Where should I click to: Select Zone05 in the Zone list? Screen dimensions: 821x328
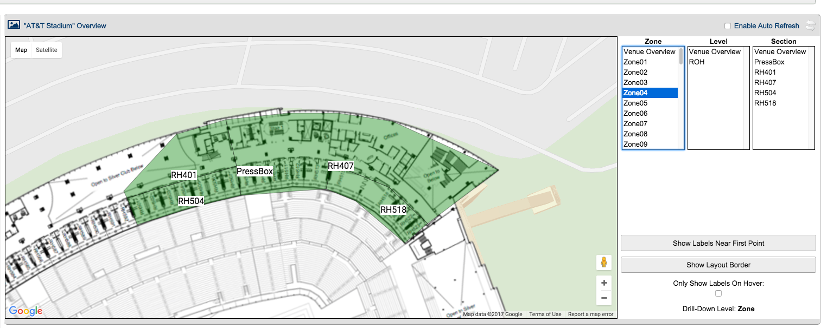point(635,103)
